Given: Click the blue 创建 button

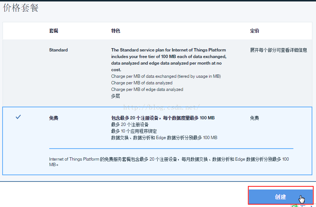Looking at the screenshot, I should coord(280,197).
